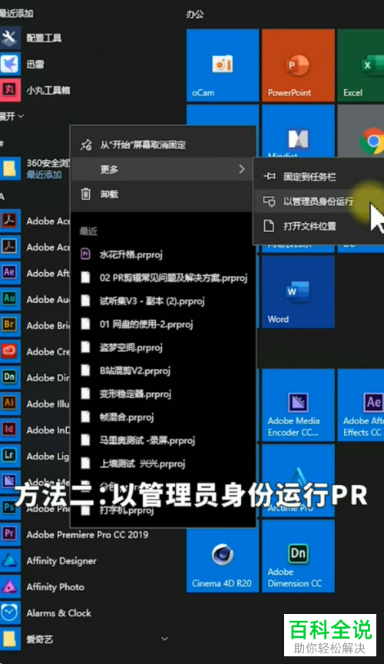Open the oCam tile
Image resolution: width=384 pixels, height=664 pixels.
[x=222, y=65]
